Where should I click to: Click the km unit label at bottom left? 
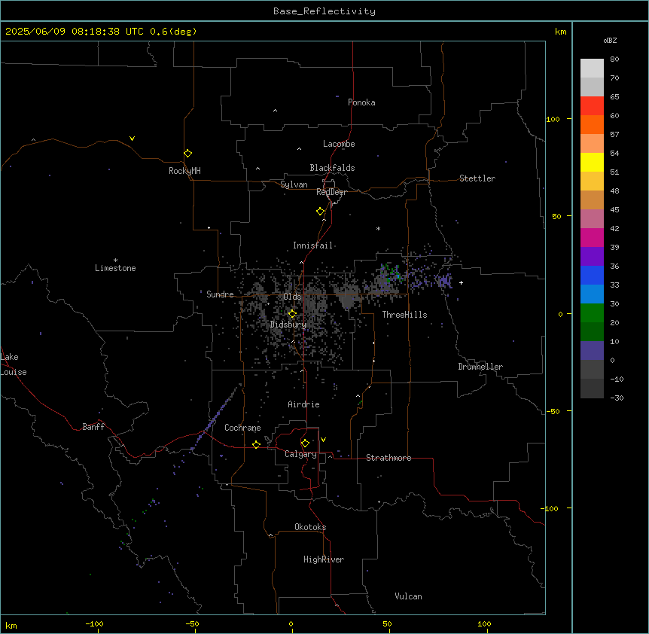pyautogui.click(x=11, y=626)
